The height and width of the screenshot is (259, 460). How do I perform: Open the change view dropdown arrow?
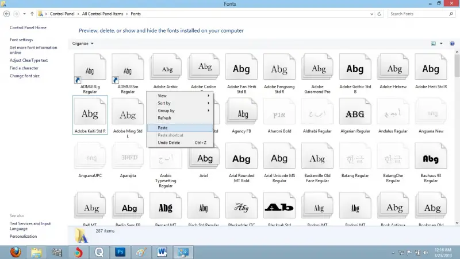pyautogui.click(x=441, y=44)
